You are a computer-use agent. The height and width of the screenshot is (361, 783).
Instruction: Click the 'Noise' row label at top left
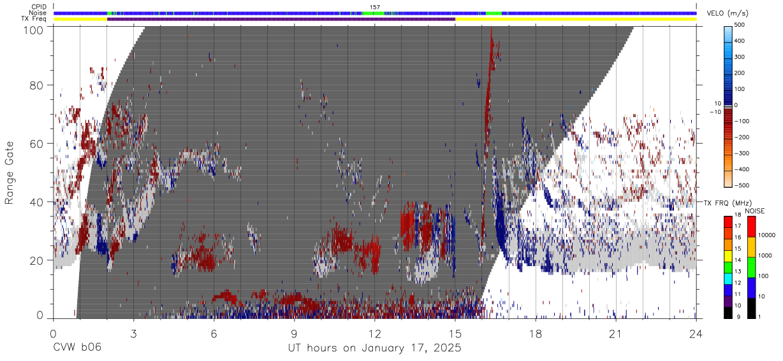pos(39,13)
